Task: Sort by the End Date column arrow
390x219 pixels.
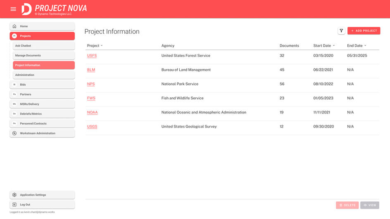Action: click(365, 46)
